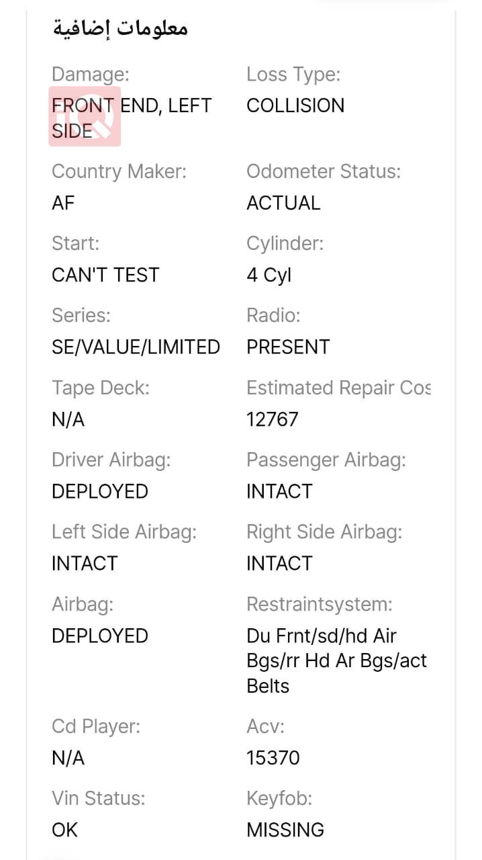Select the CAN'T TEST start value
Screen dimensions: 482x860
pos(105,275)
